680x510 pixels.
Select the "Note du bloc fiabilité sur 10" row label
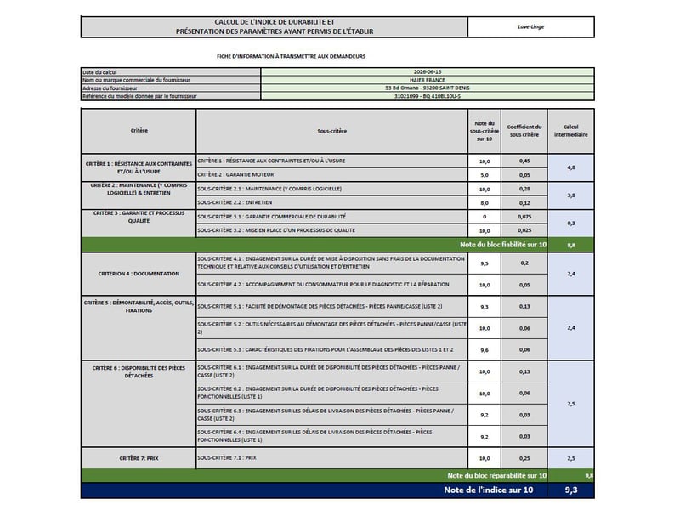click(x=503, y=245)
